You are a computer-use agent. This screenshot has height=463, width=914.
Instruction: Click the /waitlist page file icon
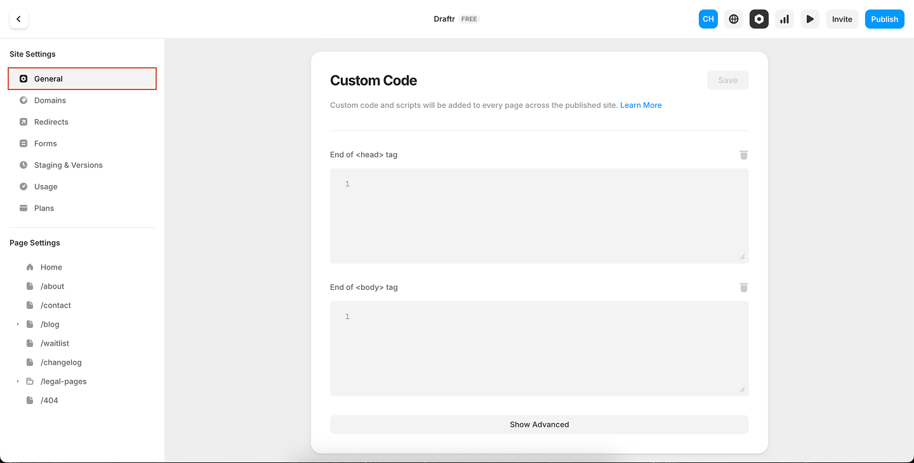pos(30,343)
